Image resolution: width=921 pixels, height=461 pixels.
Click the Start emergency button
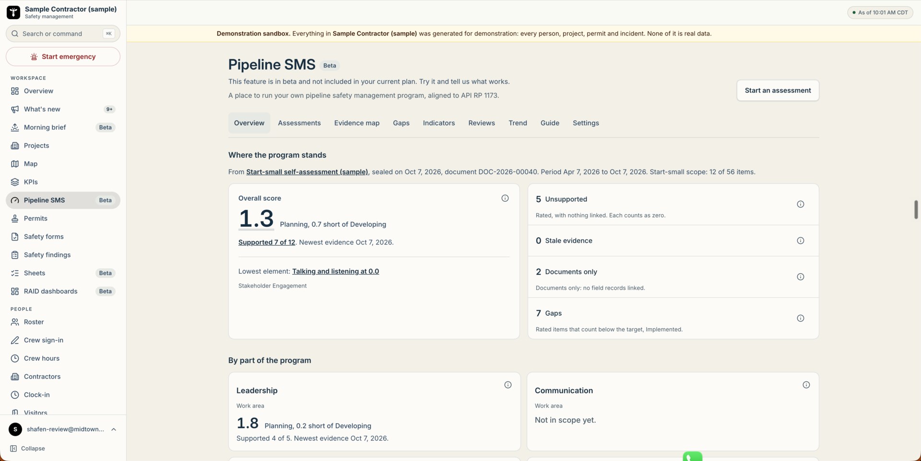click(63, 57)
